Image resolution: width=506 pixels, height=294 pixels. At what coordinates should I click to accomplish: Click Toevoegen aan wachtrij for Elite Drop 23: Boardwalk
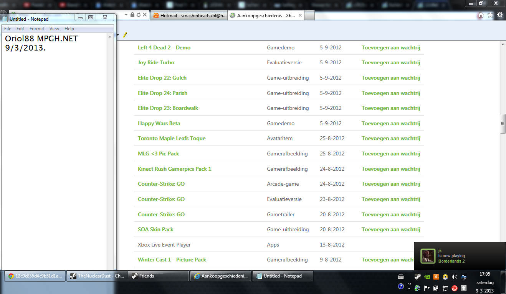391,108
